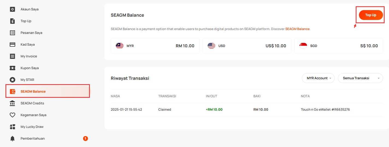
Task: Click the SEAGM Credits bank icon
Action: (x=12, y=103)
